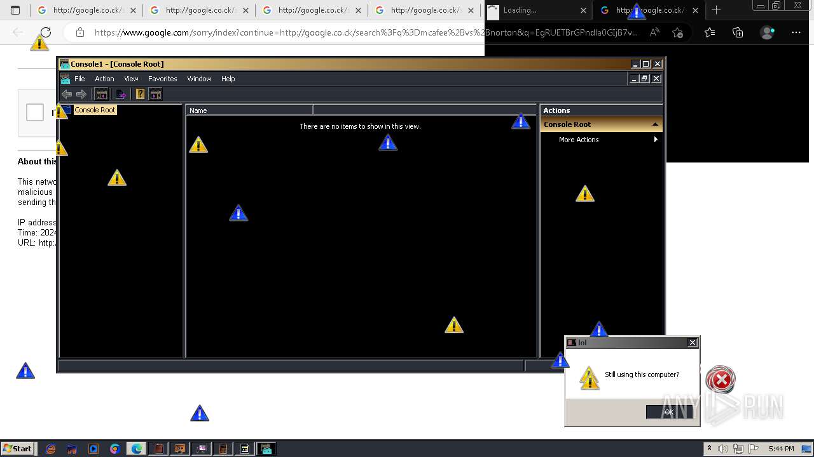Open Edge tab actions menu icon

point(15,10)
